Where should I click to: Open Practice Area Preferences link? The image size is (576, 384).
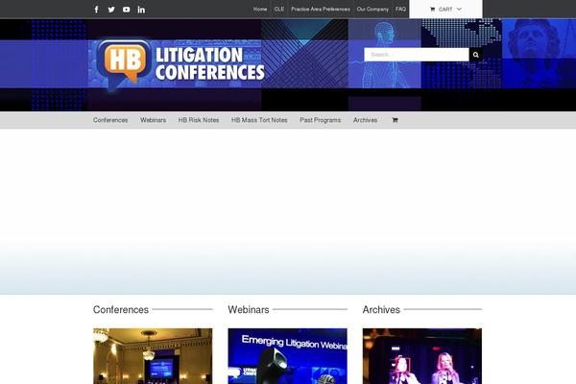coord(321,9)
